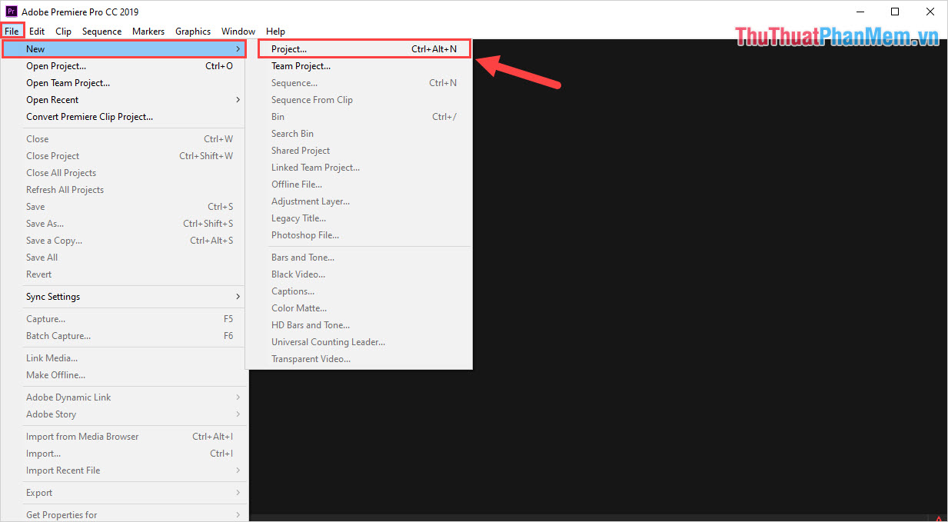Choose Open Team Project...
The image size is (948, 522).
click(x=124, y=83)
